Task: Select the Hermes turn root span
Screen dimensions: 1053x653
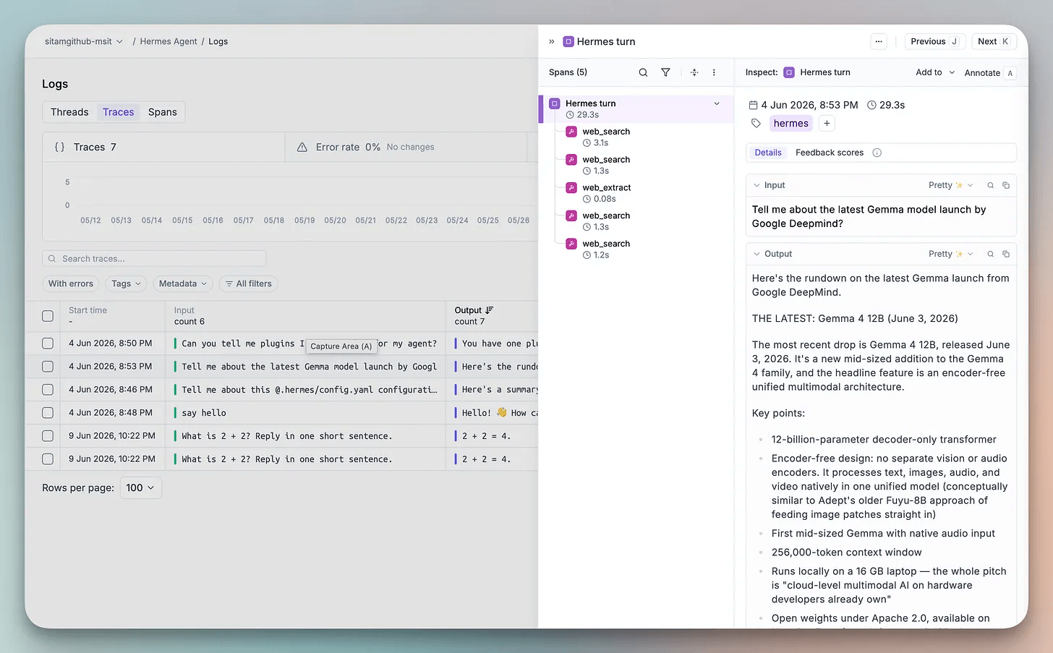Action: pyautogui.click(x=636, y=109)
